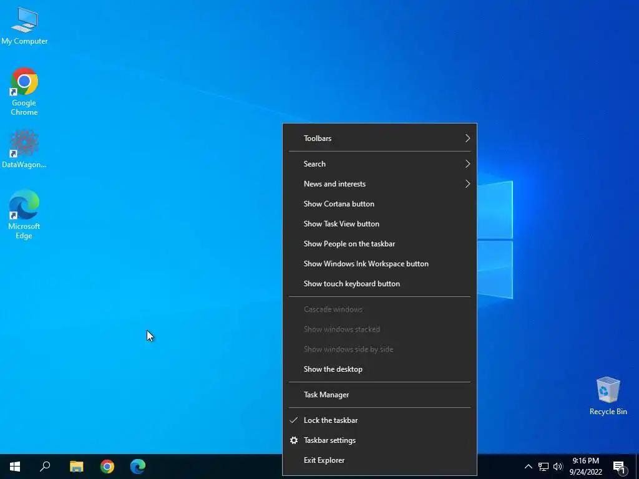Toggle Show touch keyboard button

(379, 284)
